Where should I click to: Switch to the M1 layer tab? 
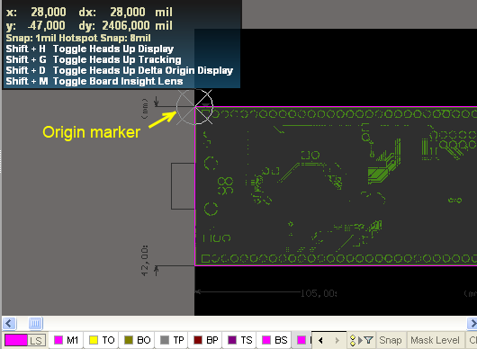click(x=66, y=340)
